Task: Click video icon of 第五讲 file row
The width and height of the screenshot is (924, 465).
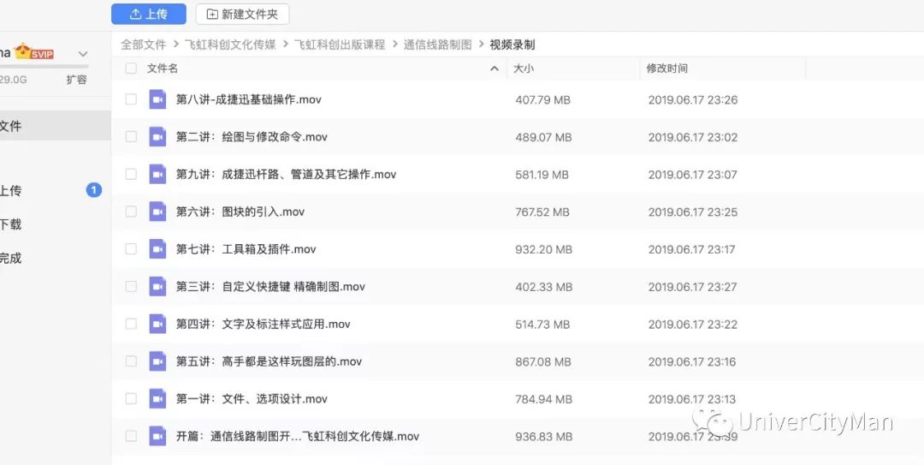Action: tap(157, 361)
